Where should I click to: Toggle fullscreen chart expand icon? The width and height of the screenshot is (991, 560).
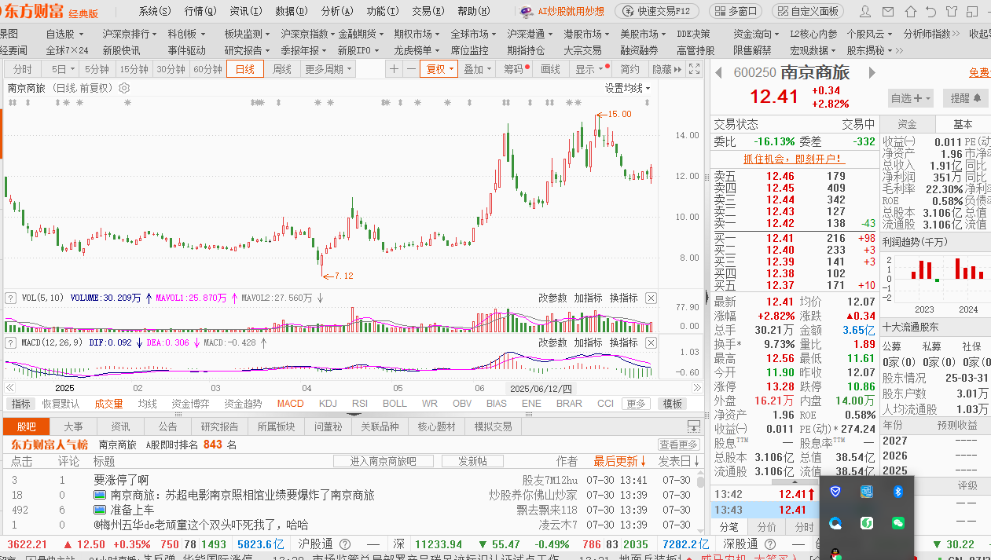(693, 68)
